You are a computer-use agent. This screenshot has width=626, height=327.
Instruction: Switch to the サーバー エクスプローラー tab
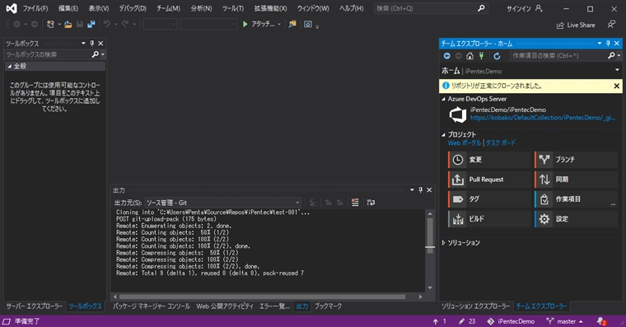tap(35, 306)
